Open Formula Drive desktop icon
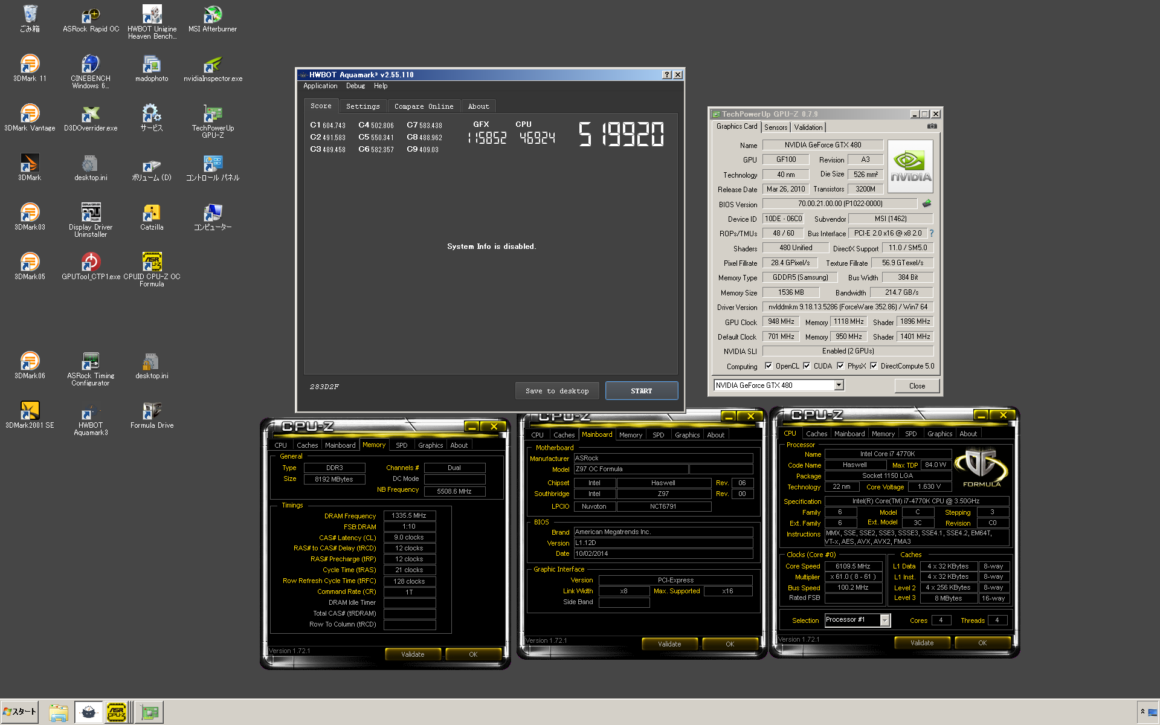1160x725 pixels. point(152,414)
